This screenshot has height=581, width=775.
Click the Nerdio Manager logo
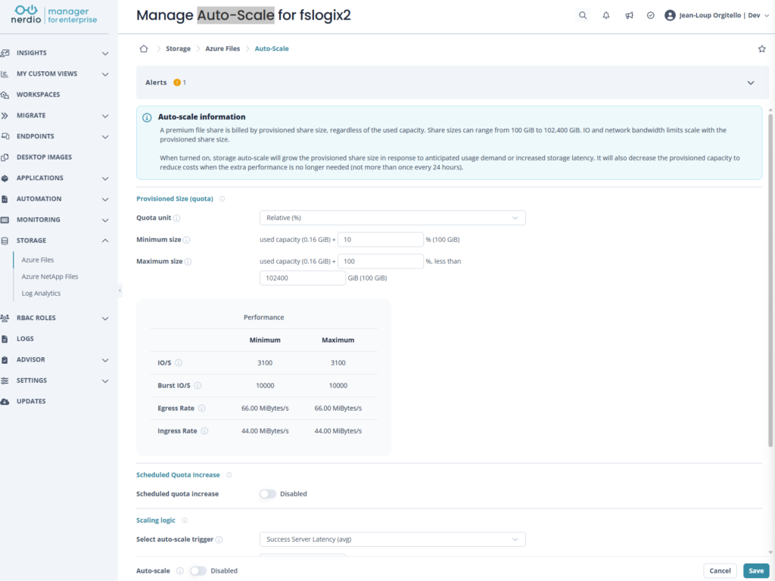(x=54, y=15)
